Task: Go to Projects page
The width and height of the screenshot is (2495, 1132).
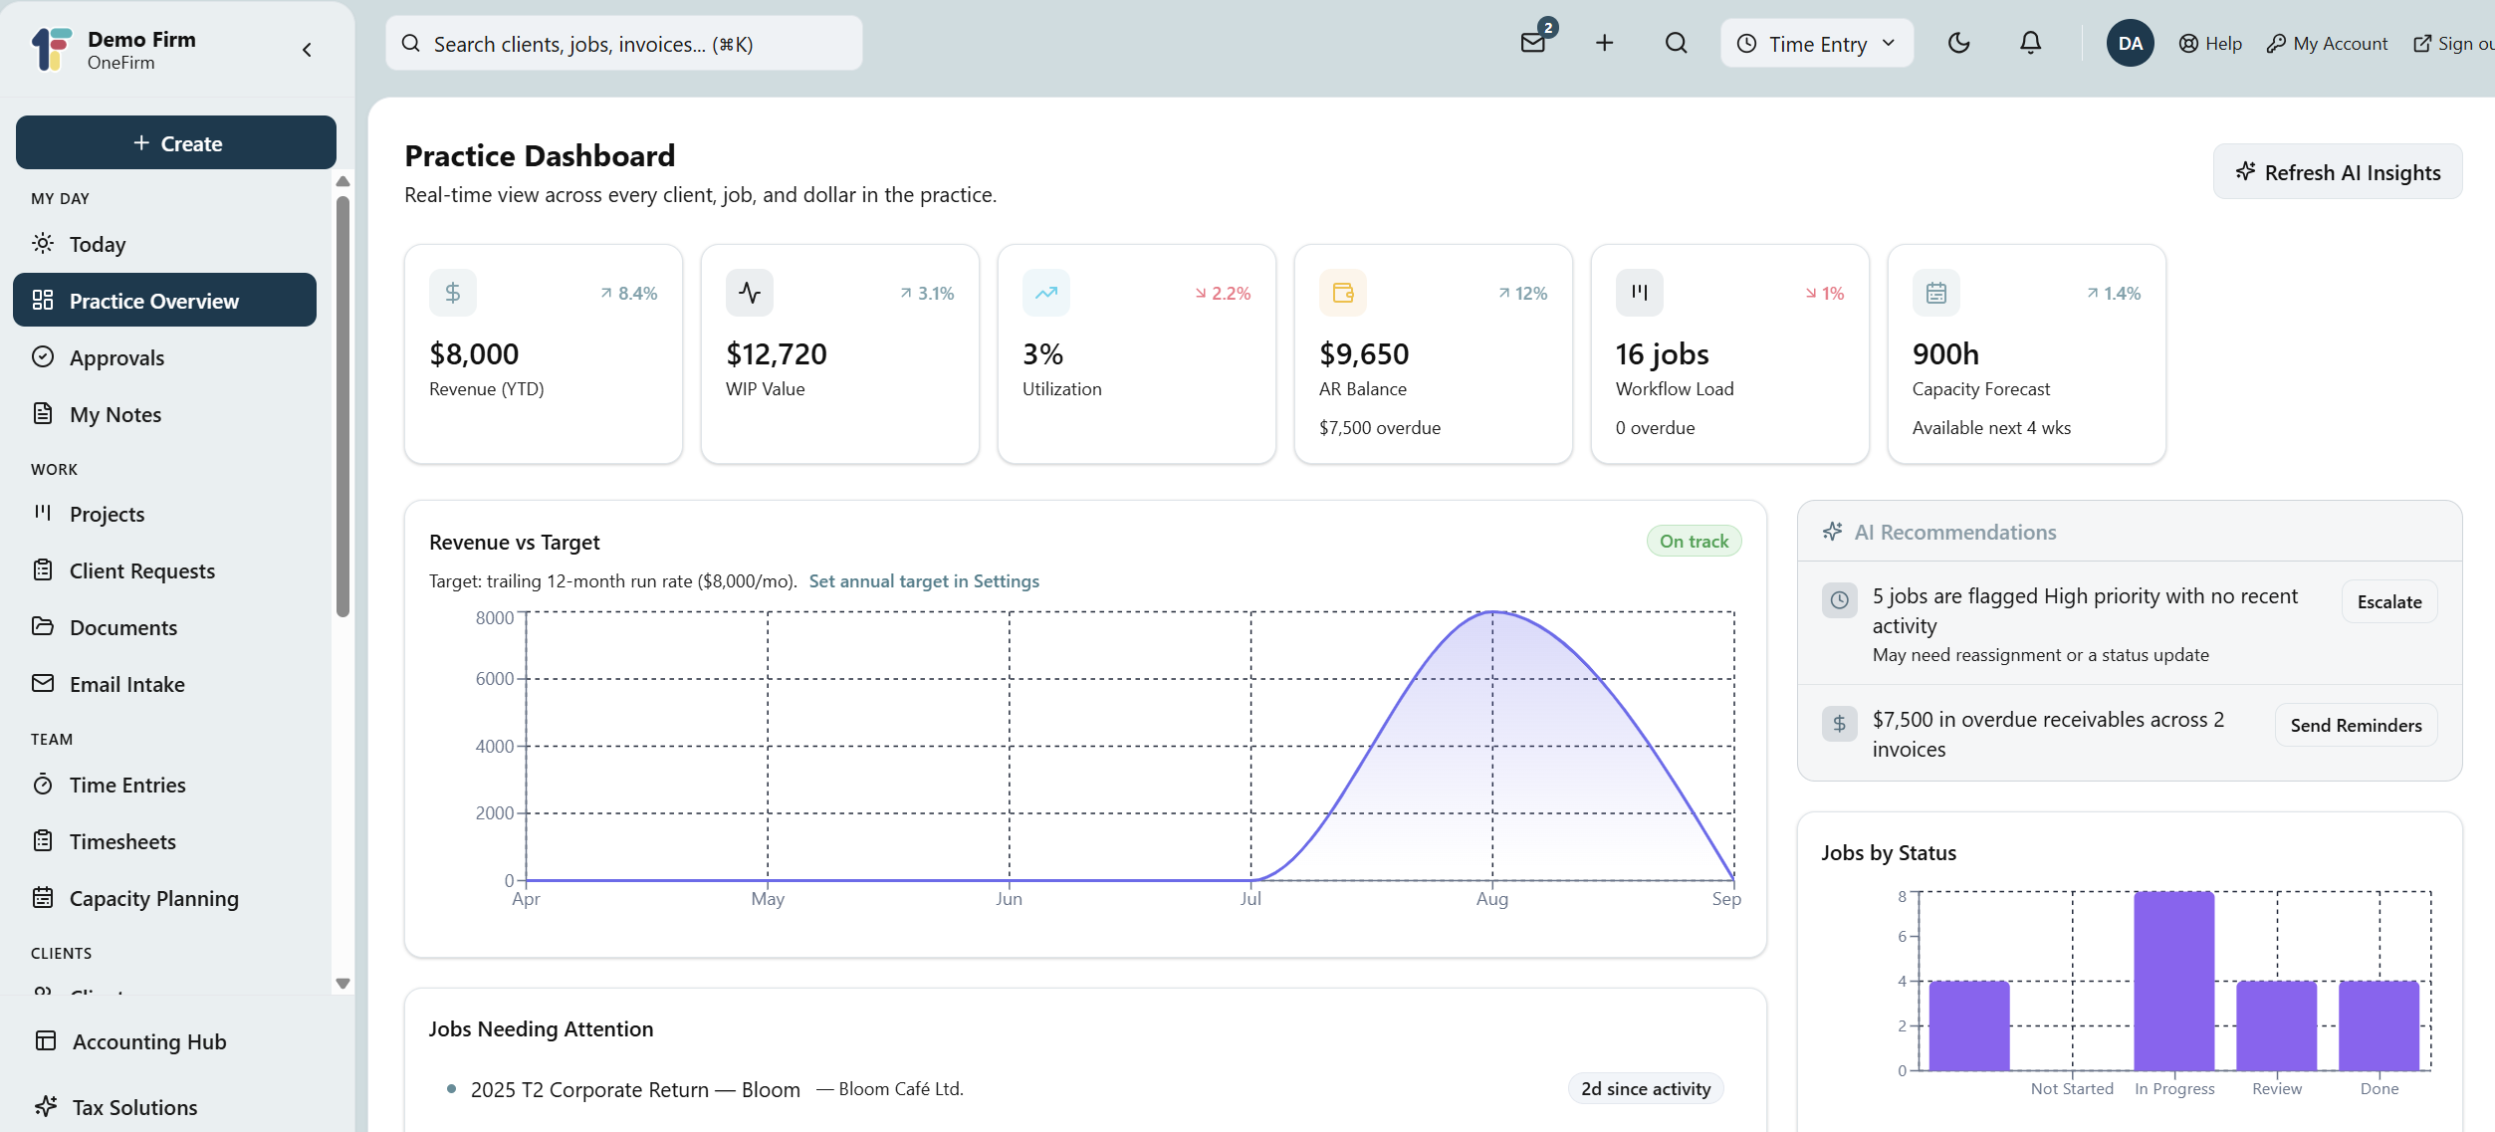Action: tap(164, 514)
